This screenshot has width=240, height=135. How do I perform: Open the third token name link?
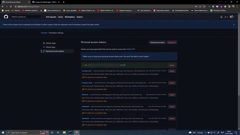pyautogui.click(x=87, y=83)
